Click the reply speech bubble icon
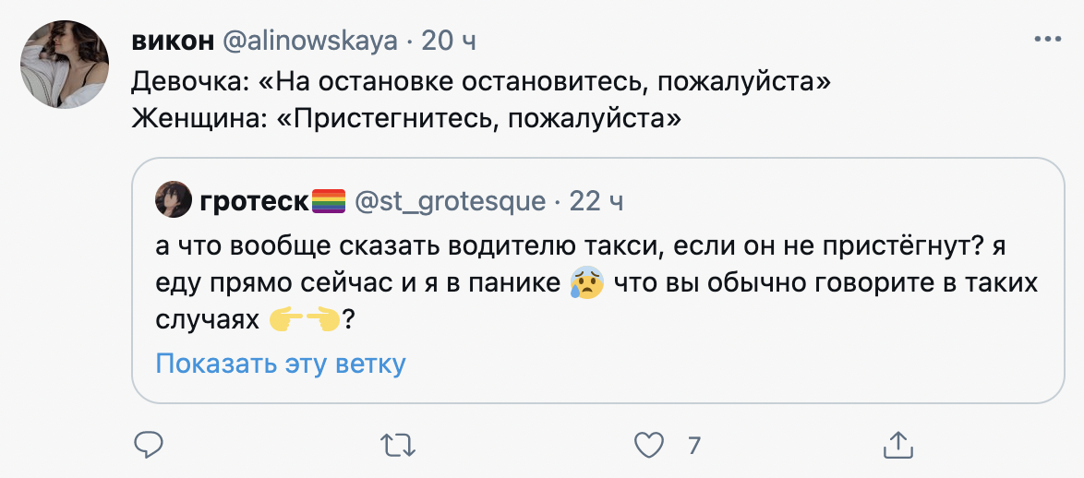Viewport: 1084px width, 478px height. tap(149, 446)
